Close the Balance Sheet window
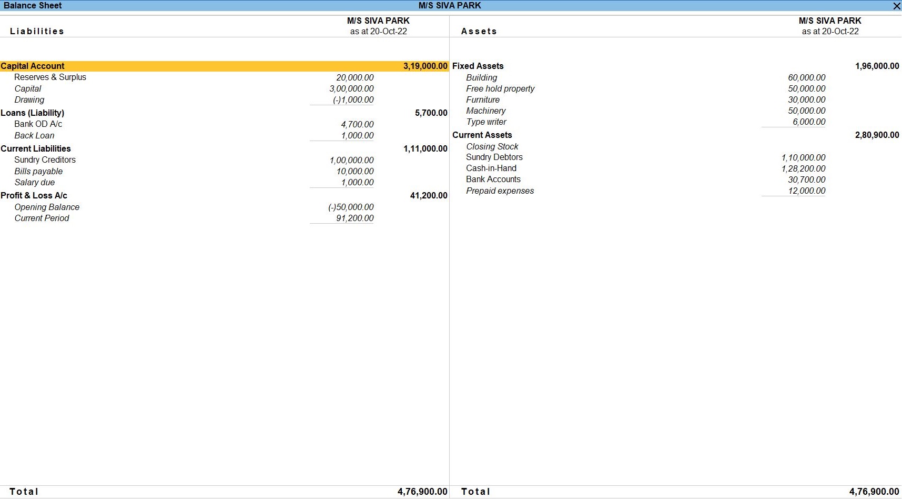902x499 pixels. (x=896, y=6)
